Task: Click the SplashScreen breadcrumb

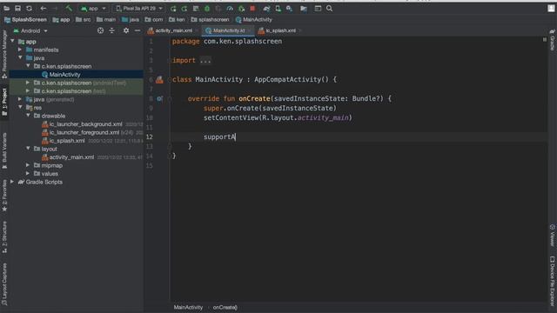Action: point(25,19)
